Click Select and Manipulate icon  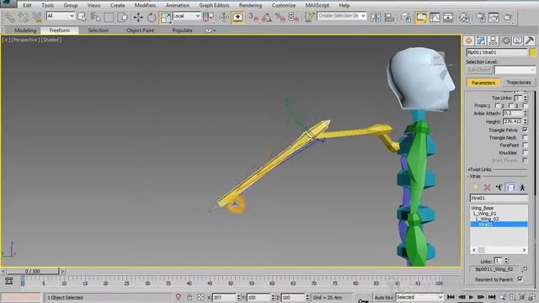coord(224,17)
